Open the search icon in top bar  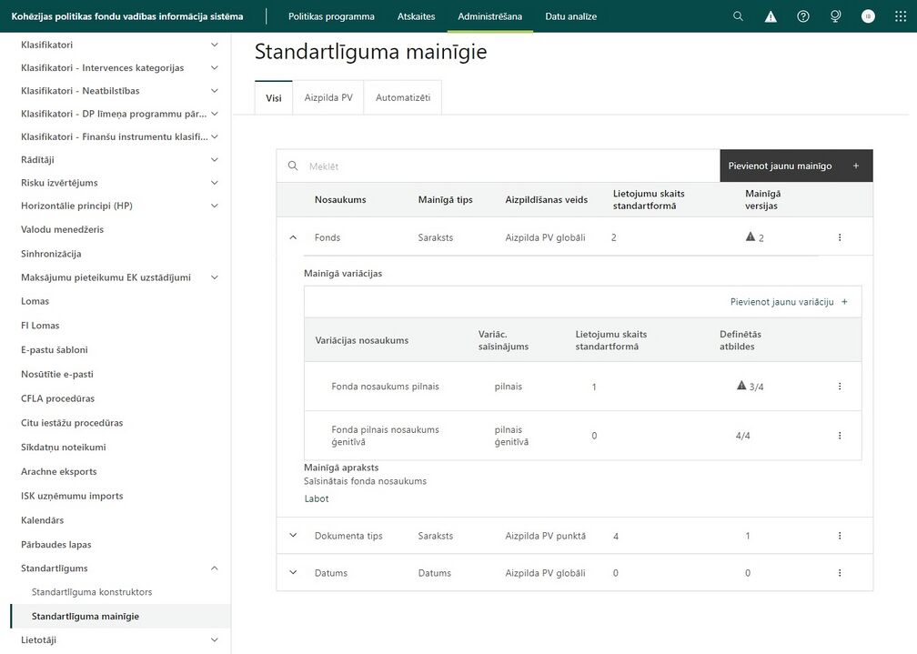point(738,16)
